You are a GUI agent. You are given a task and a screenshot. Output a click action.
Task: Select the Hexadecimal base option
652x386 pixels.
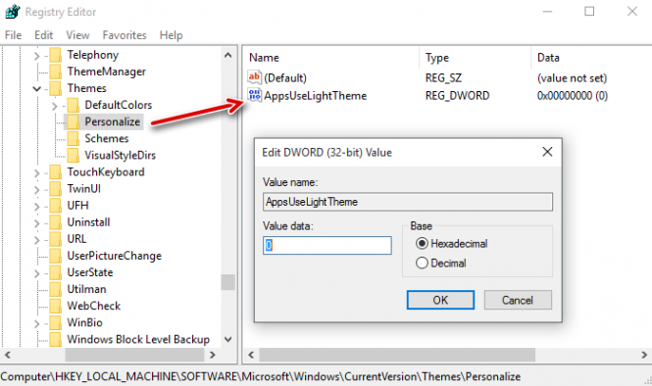coord(422,244)
